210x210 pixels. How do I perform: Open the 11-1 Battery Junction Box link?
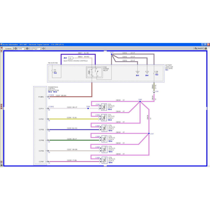coord(167,70)
